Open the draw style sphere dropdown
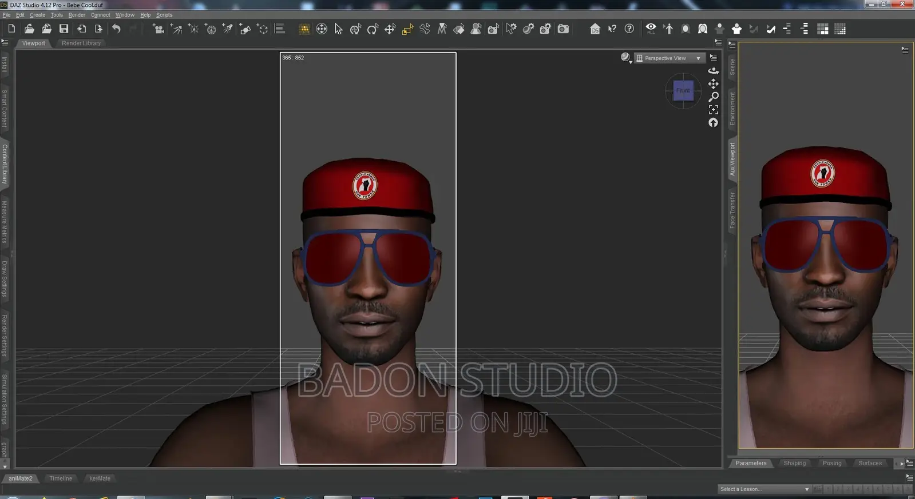915x499 pixels. click(626, 58)
